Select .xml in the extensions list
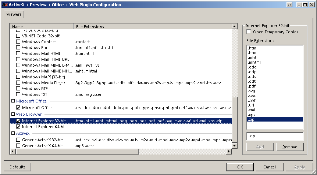Image resolution: width=317 pixels, height=175 pixels. point(275,110)
